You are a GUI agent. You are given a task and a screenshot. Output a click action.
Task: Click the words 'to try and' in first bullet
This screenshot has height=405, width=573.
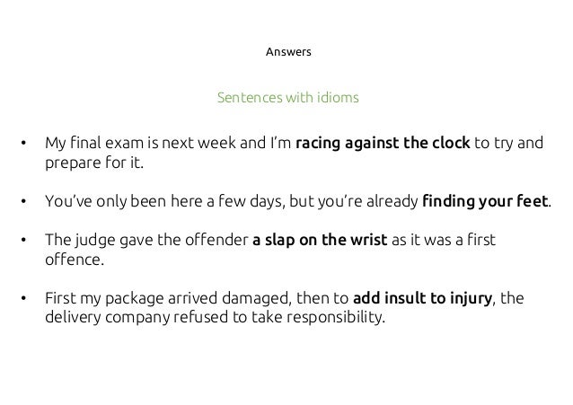point(508,143)
